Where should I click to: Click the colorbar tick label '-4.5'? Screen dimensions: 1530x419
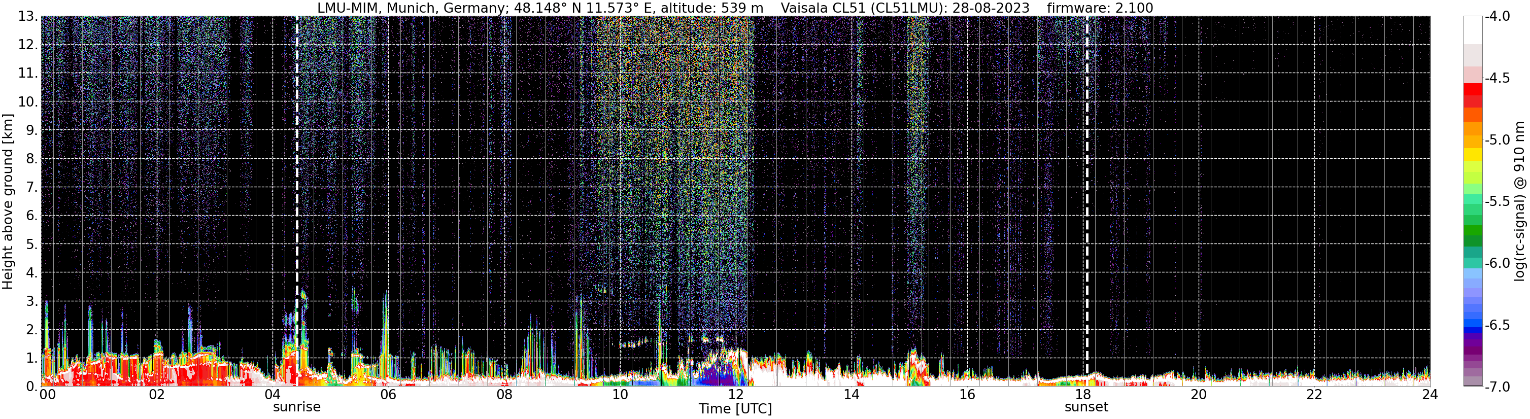tap(1498, 78)
